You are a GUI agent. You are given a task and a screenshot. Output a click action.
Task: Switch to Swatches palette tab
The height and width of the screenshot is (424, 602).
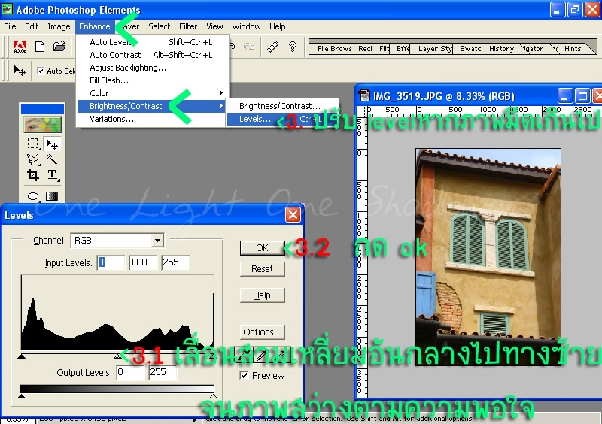tap(470, 48)
